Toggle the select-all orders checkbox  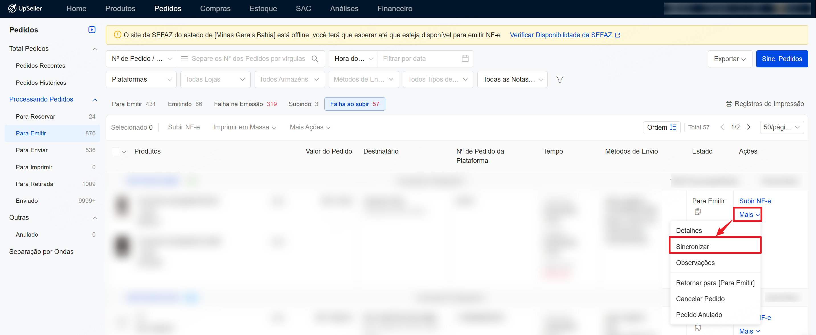click(116, 152)
